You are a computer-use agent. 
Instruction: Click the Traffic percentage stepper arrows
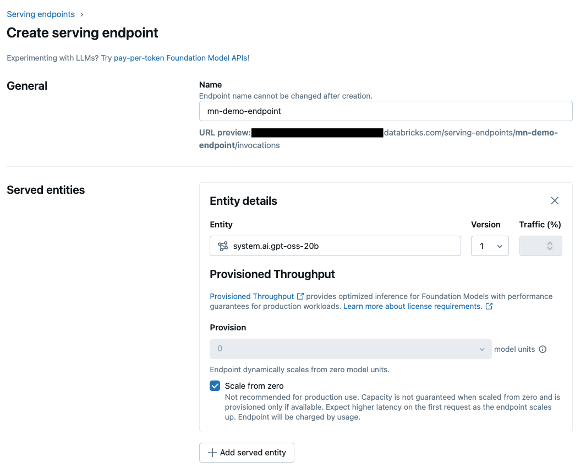(x=550, y=246)
